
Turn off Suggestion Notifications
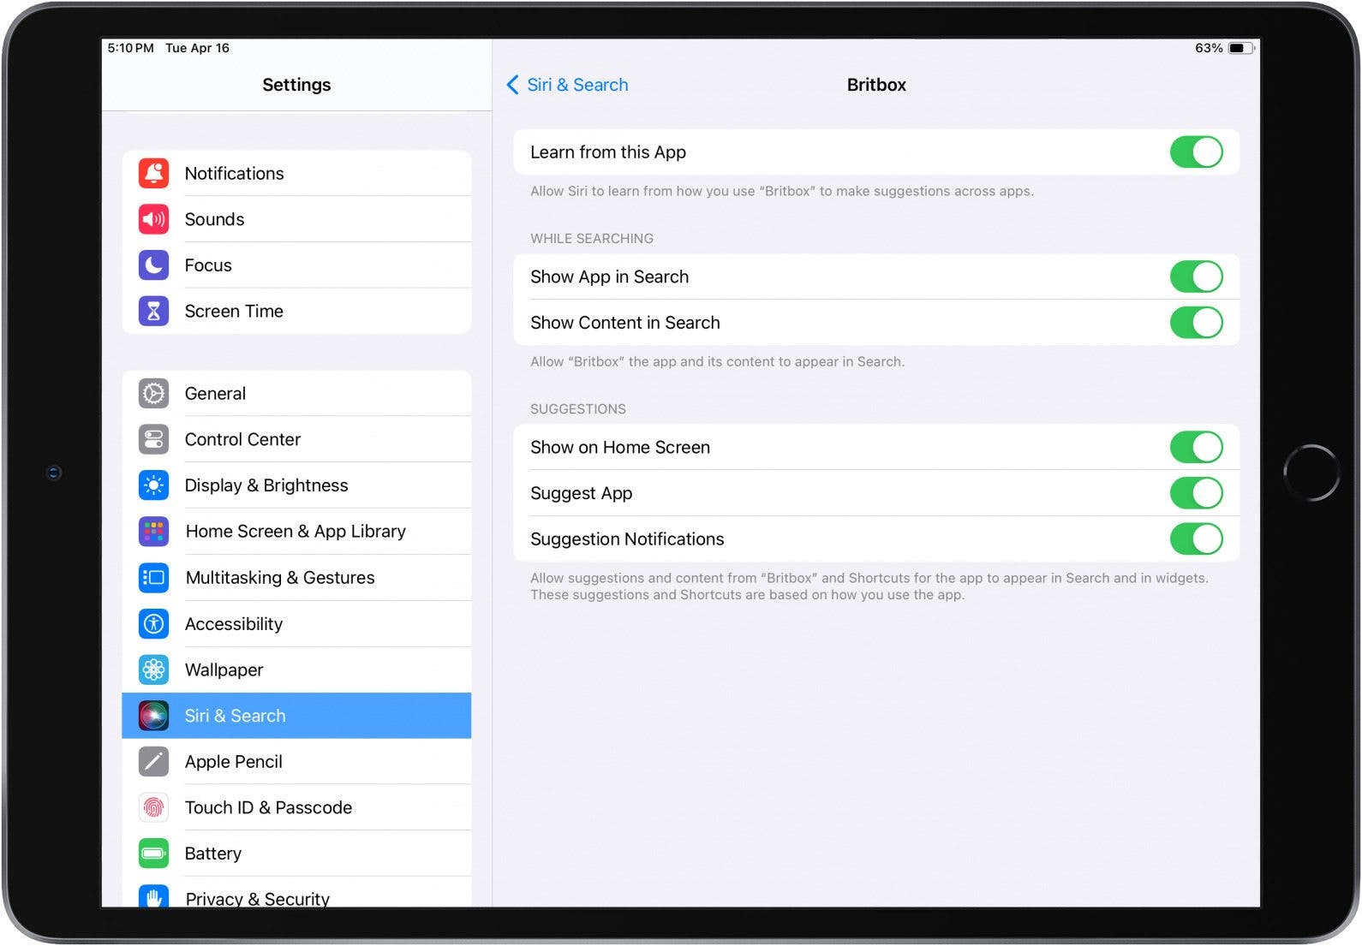tap(1196, 539)
